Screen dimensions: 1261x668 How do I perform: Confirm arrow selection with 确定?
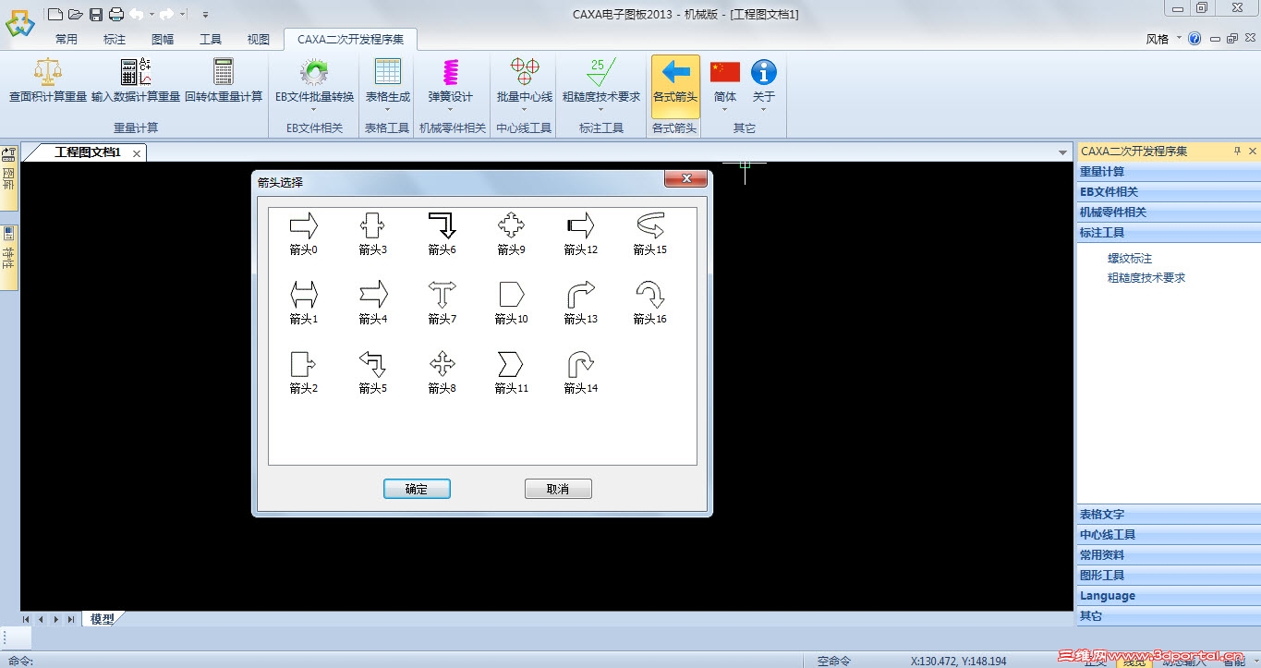417,489
